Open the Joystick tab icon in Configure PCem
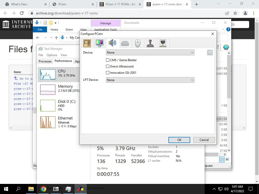 (150, 43)
